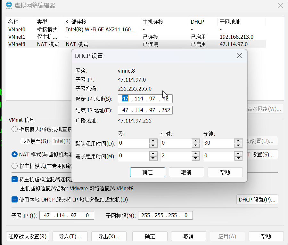
Task: Click 取消 at bottom of network editor
Action: click(x=188, y=236)
